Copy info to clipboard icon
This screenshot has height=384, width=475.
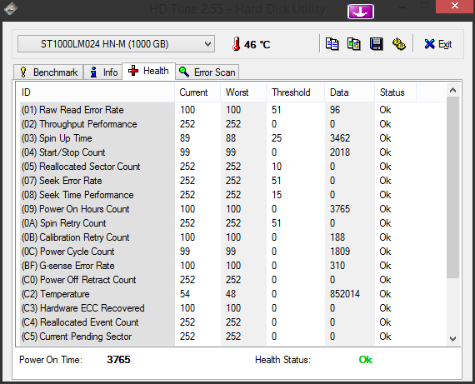click(332, 44)
